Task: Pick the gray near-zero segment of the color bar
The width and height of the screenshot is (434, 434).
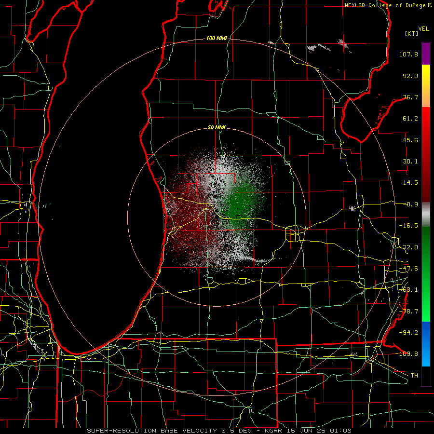Action: pyautogui.click(x=426, y=215)
